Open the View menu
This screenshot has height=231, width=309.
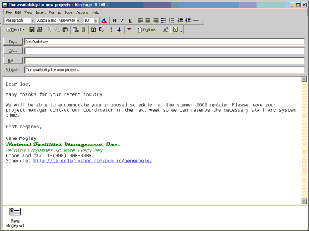[28, 13]
